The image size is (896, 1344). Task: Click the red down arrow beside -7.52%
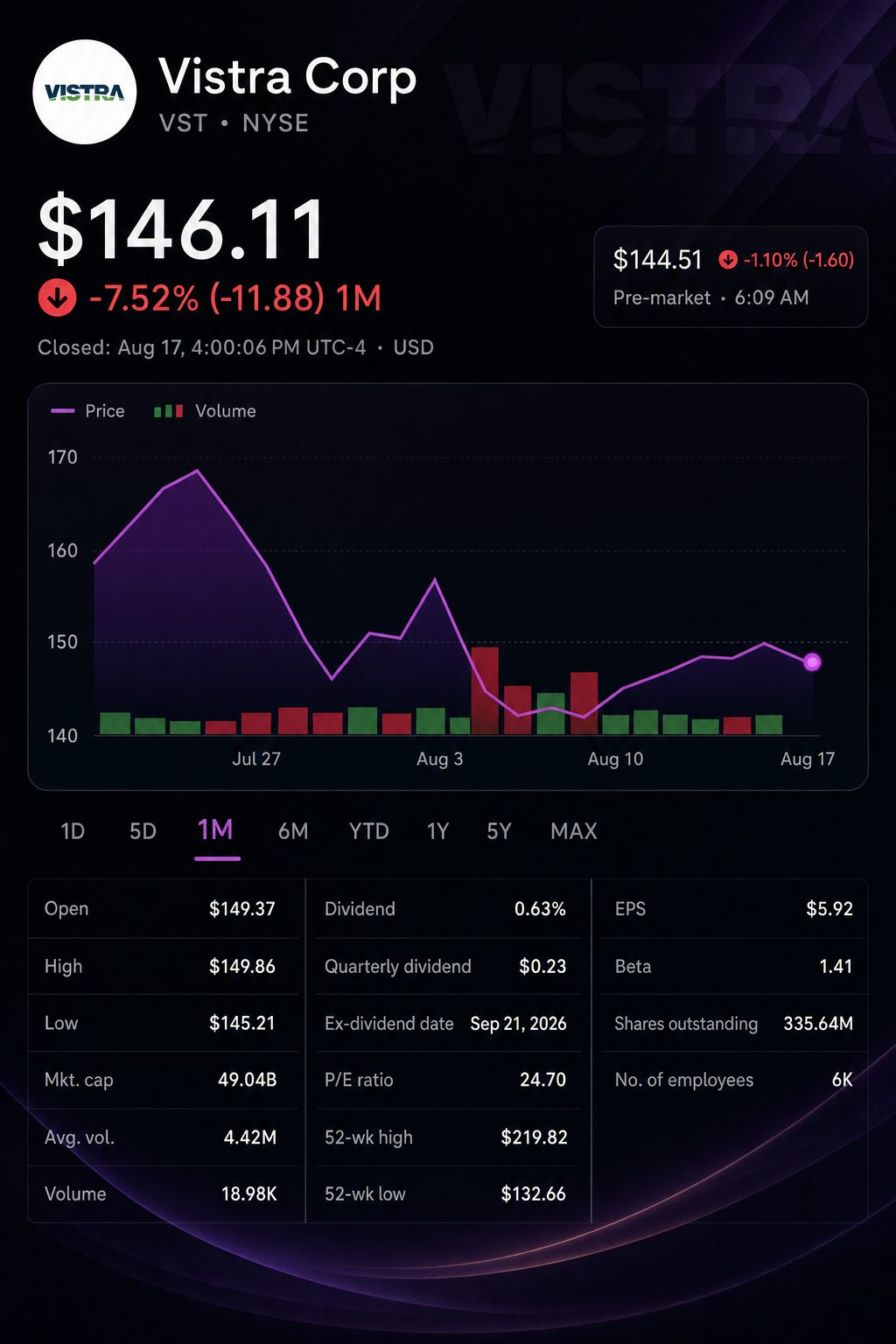click(x=58, y=298)
